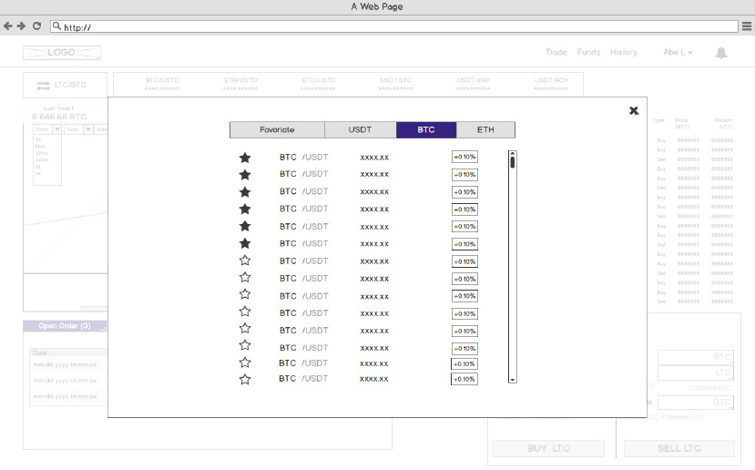
Task: Switch to the Favoriate tab
Action: [277, 129]
